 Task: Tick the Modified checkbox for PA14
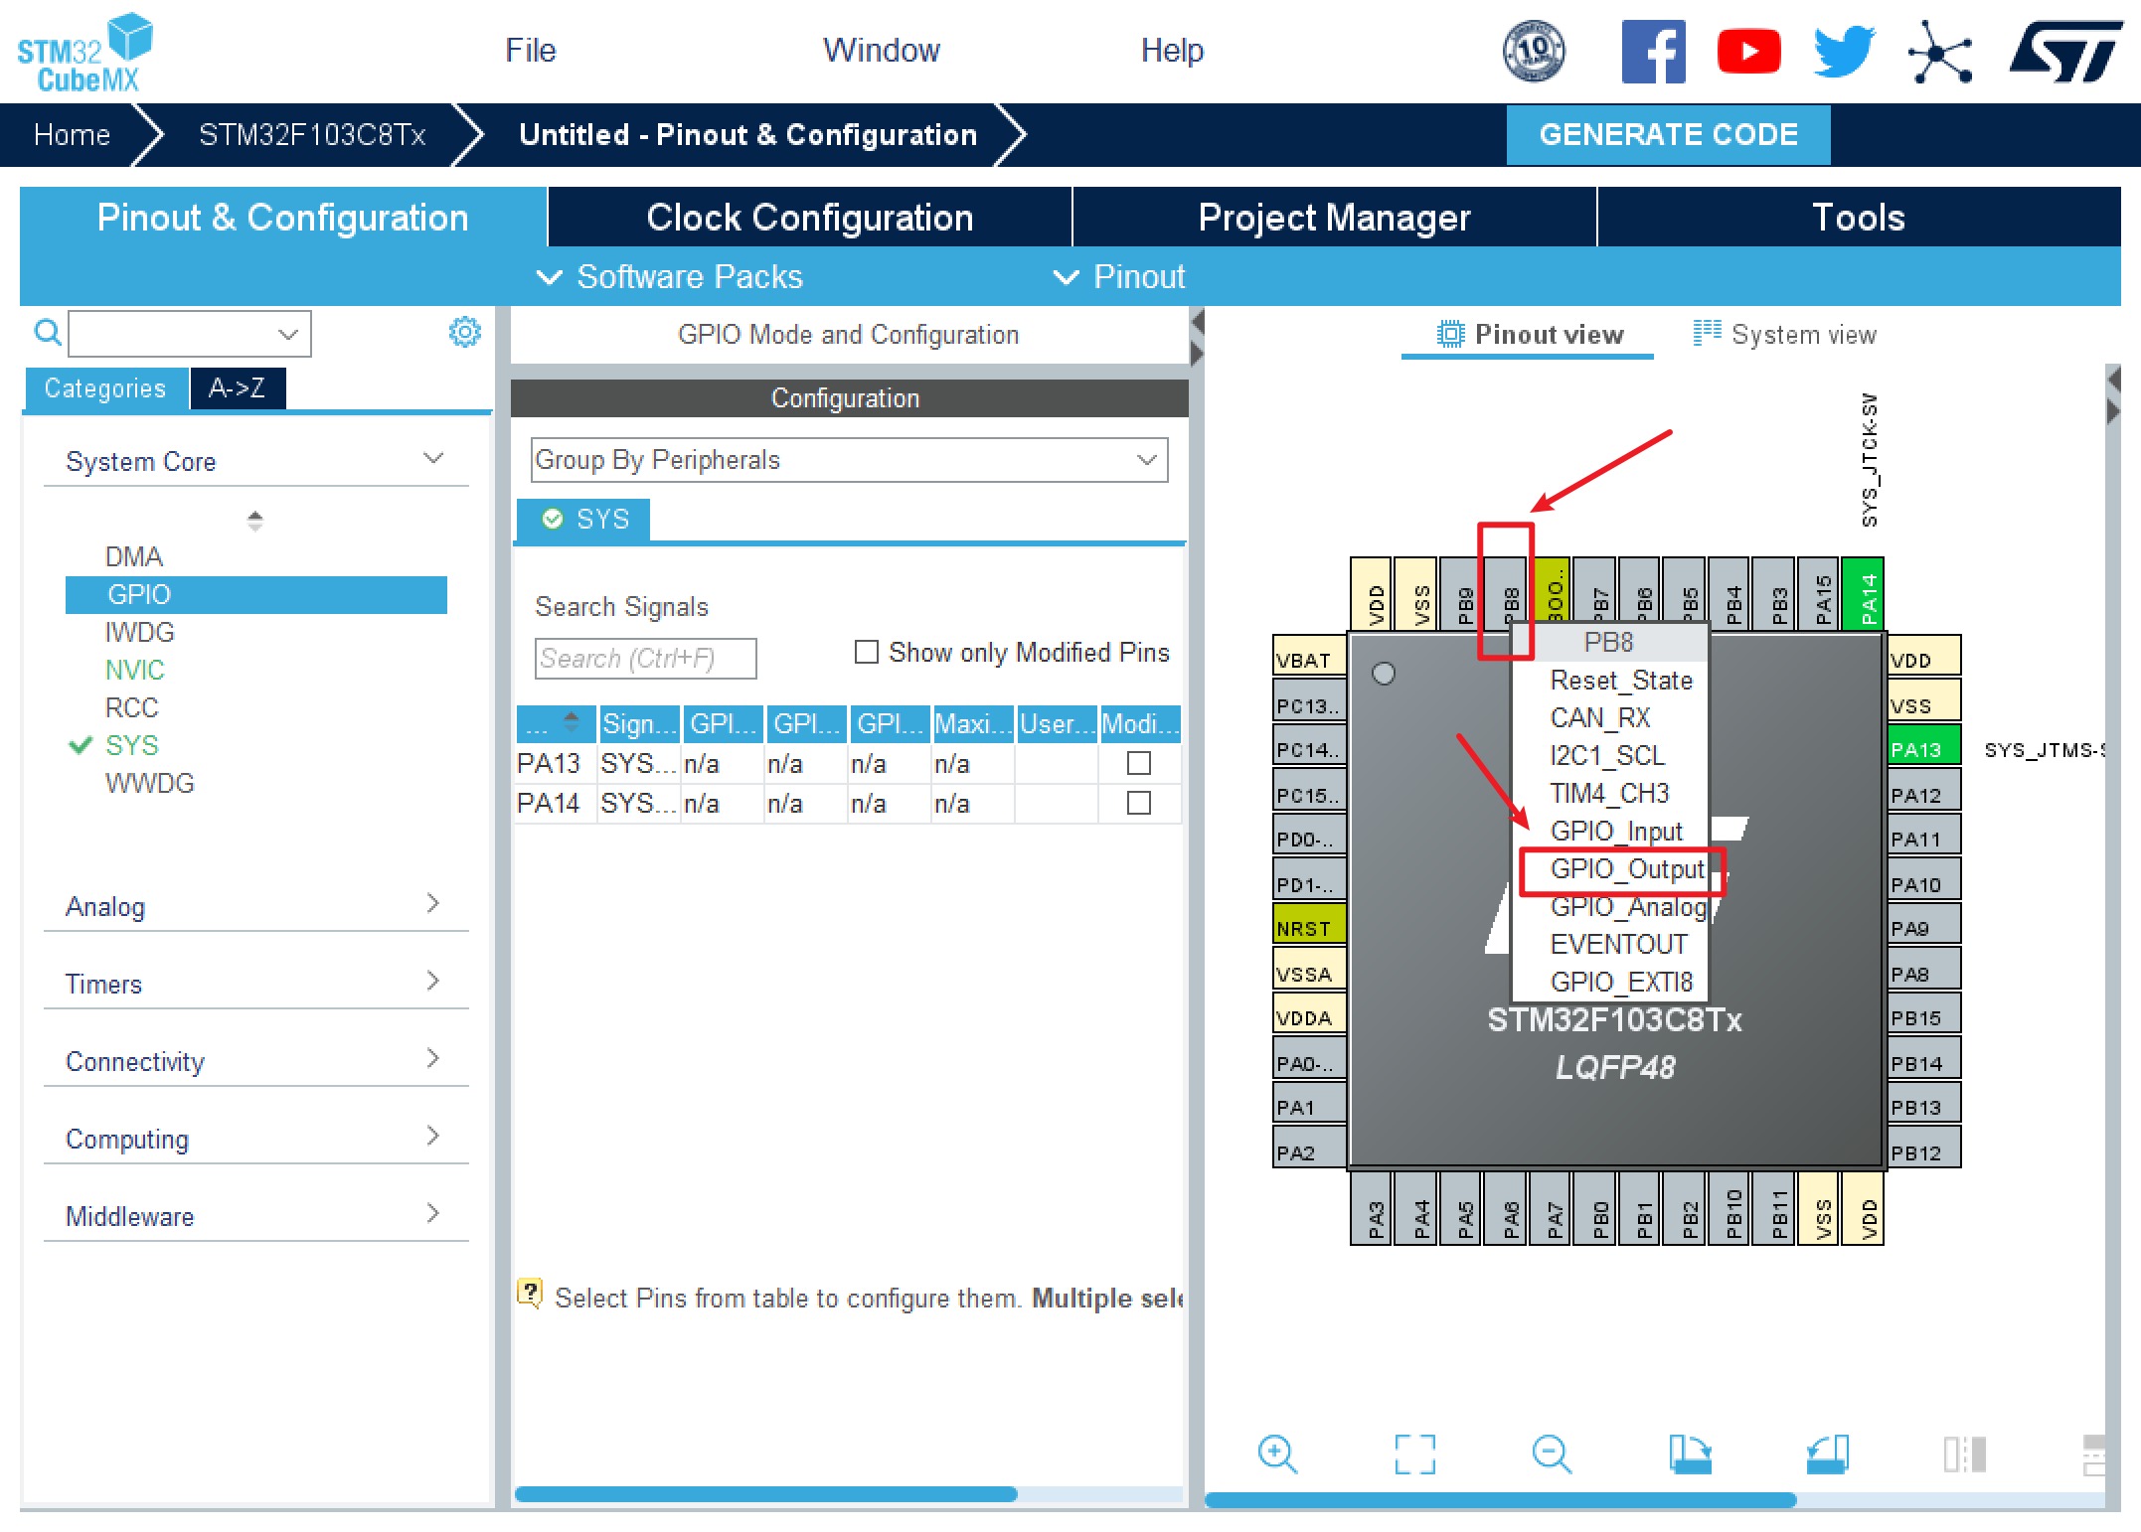click(1139, 803)
